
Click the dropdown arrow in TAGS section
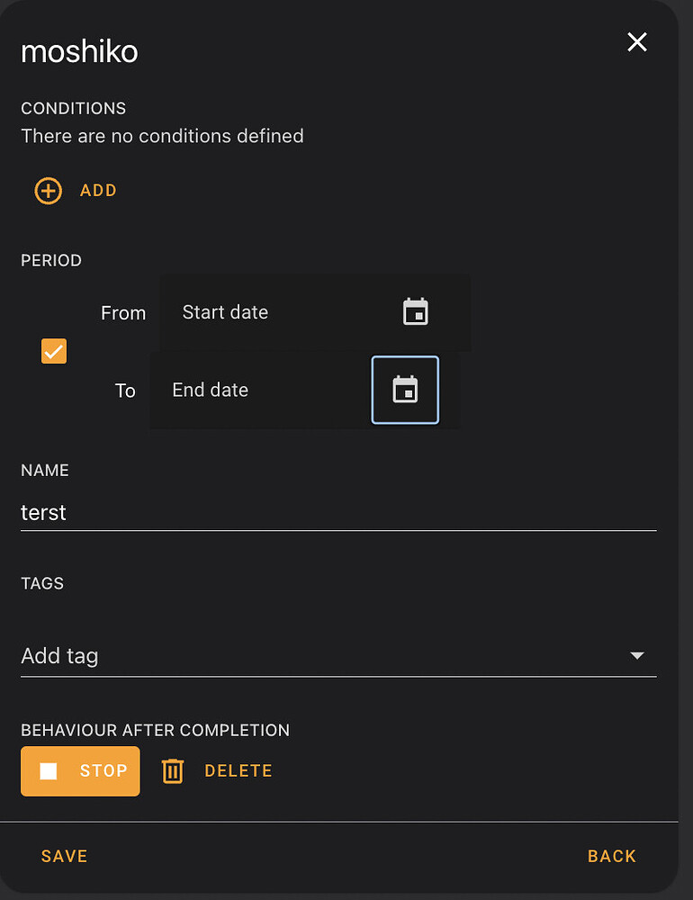[637, 656]
